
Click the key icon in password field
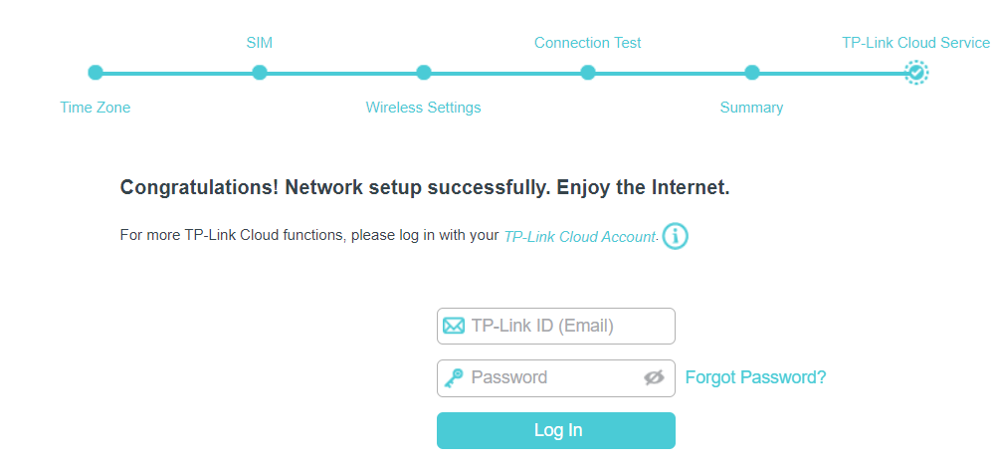click(x=454, y=377)
